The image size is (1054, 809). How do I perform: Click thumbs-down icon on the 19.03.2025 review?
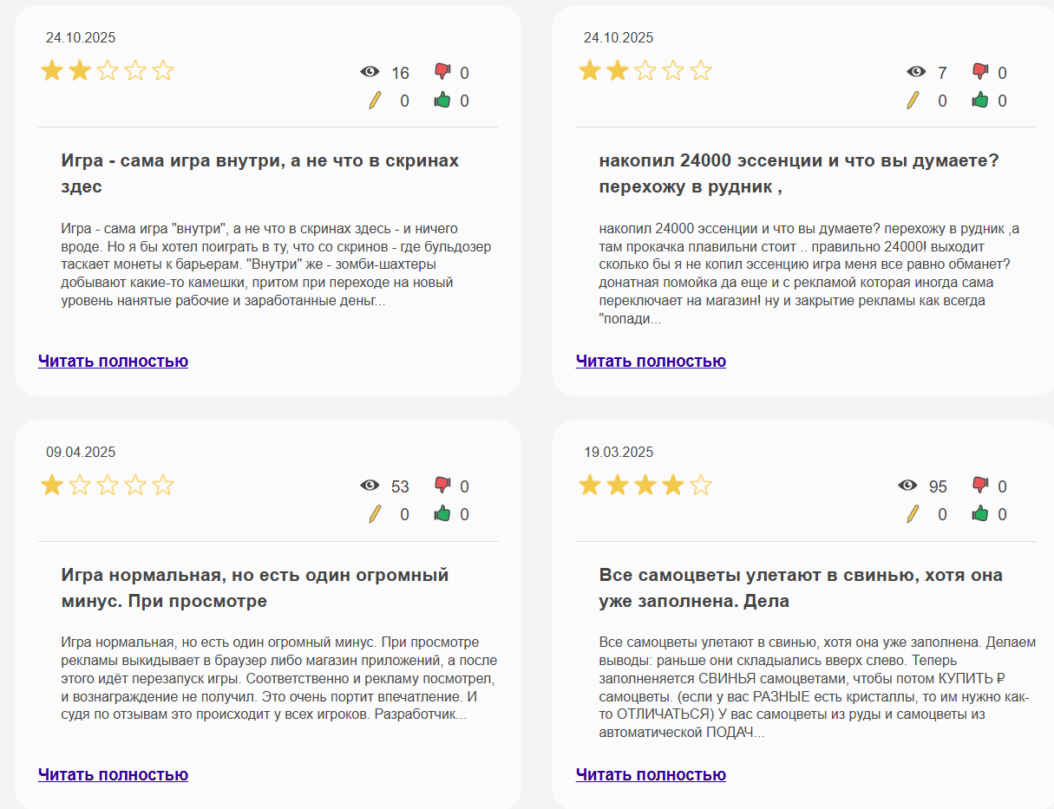click(x=981, y=486)
